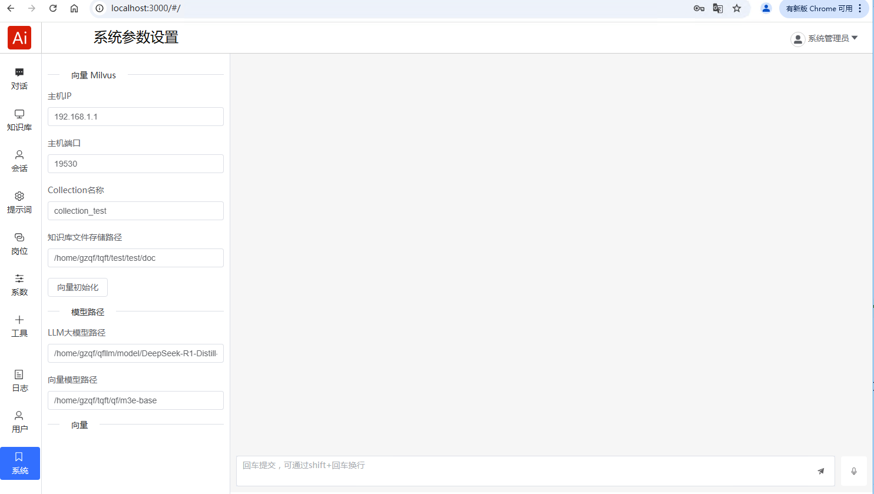Screen dimensions: 874x494
Task: Open the 日志 logs icon
Action: 19,380
